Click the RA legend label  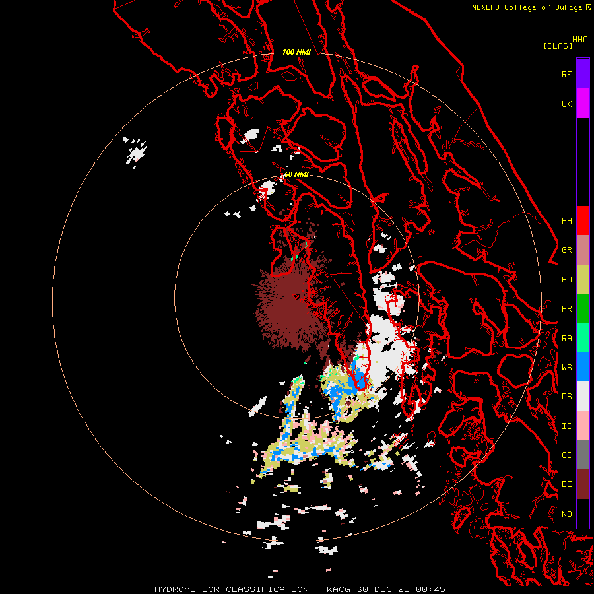tap(566, 339)
